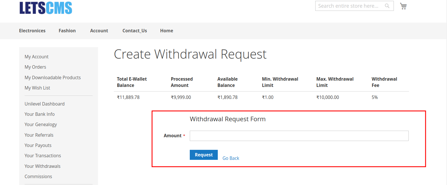This screenshot has height=185, width=447.
Task: Navigate to Home in the navbar
Action: click(x=167, y=31)
